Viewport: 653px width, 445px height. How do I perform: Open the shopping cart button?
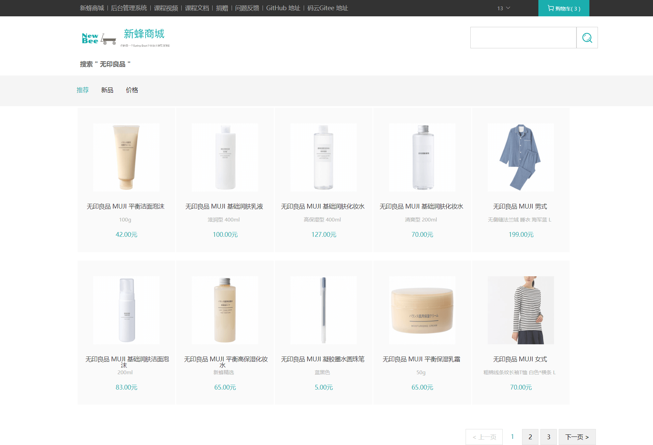(564, 8)
